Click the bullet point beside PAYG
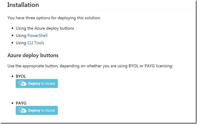 pyautogui.click(x=12, y=103)
